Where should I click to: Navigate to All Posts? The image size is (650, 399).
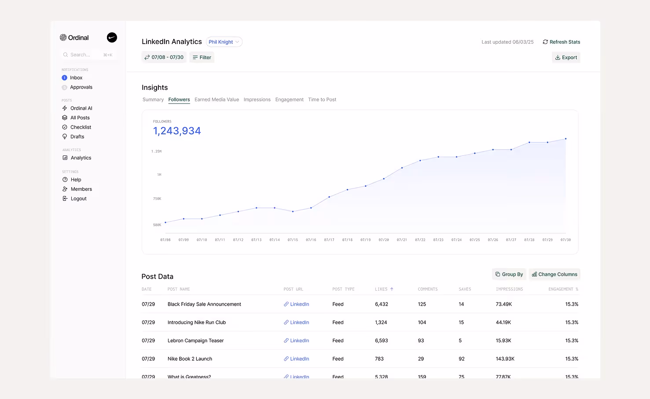[x=80, y=118]
